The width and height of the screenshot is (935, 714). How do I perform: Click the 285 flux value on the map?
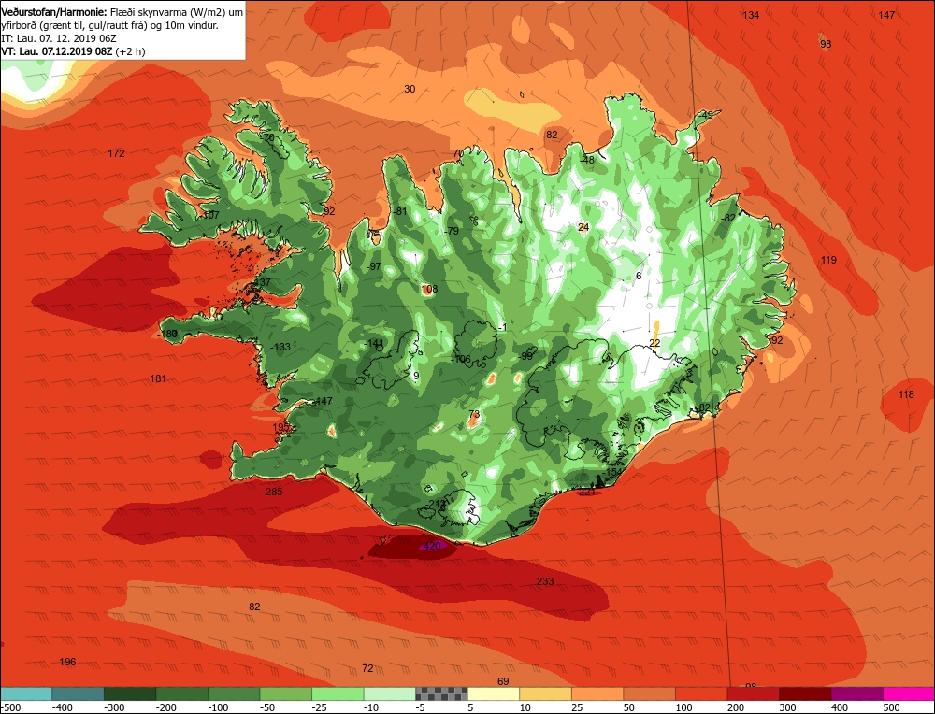pos(274,492)
